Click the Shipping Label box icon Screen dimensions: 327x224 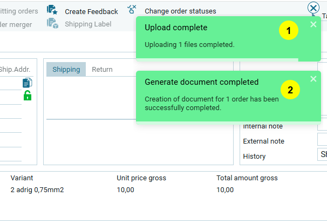(52, 23)
